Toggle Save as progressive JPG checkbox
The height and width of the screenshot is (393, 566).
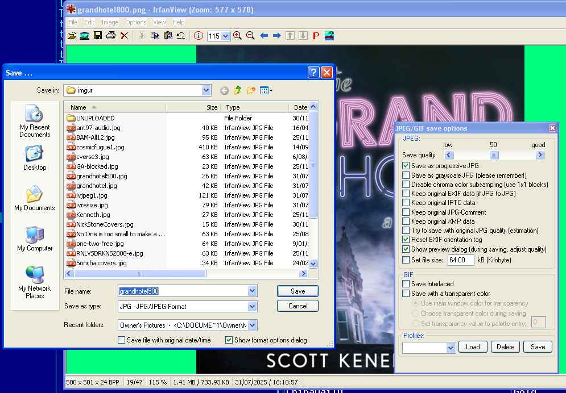pyautogui.click(x=406, y=166)
